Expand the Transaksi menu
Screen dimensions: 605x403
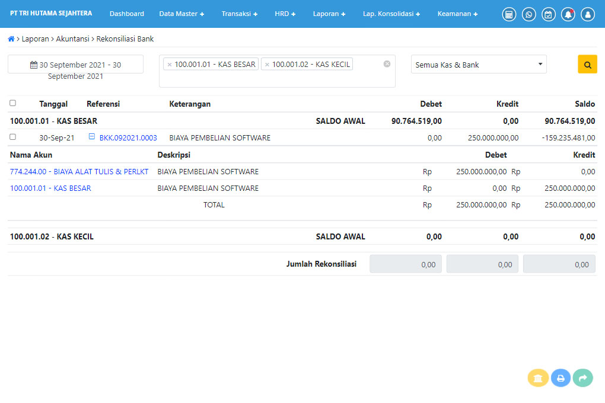pyautogui.click(x=240, y=14)
